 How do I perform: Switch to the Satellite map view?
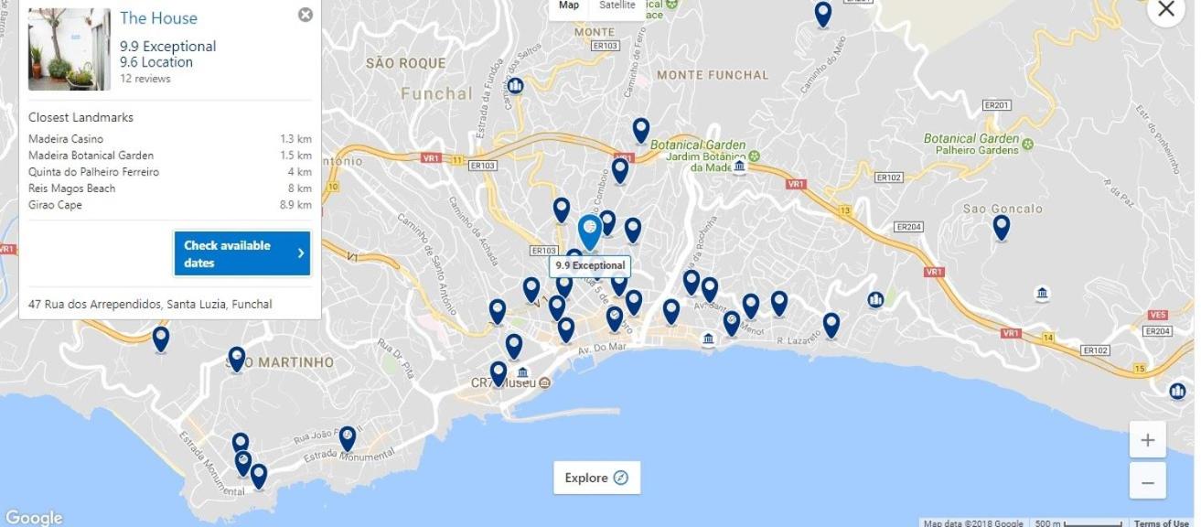coord(617,5)
